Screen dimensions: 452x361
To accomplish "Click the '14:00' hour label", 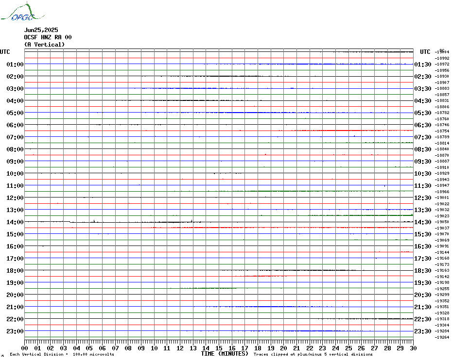I will pyautogui.click(x=15, y=222).
